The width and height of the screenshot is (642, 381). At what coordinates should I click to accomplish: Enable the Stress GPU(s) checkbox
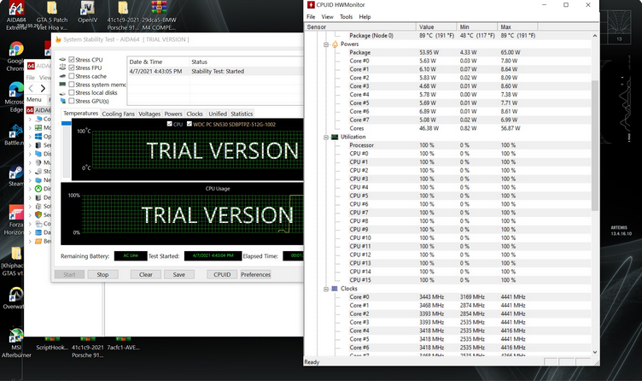point(72,102)
